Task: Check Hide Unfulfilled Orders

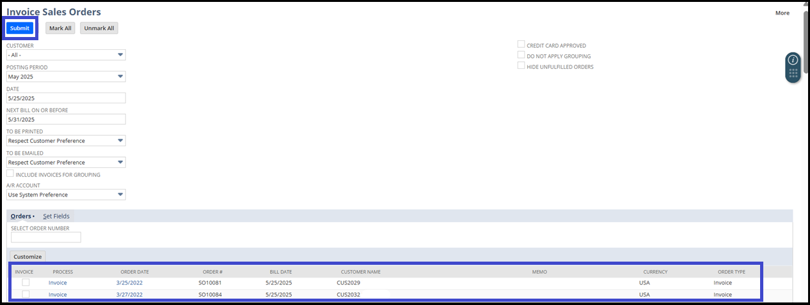Action: coord(521,66)
